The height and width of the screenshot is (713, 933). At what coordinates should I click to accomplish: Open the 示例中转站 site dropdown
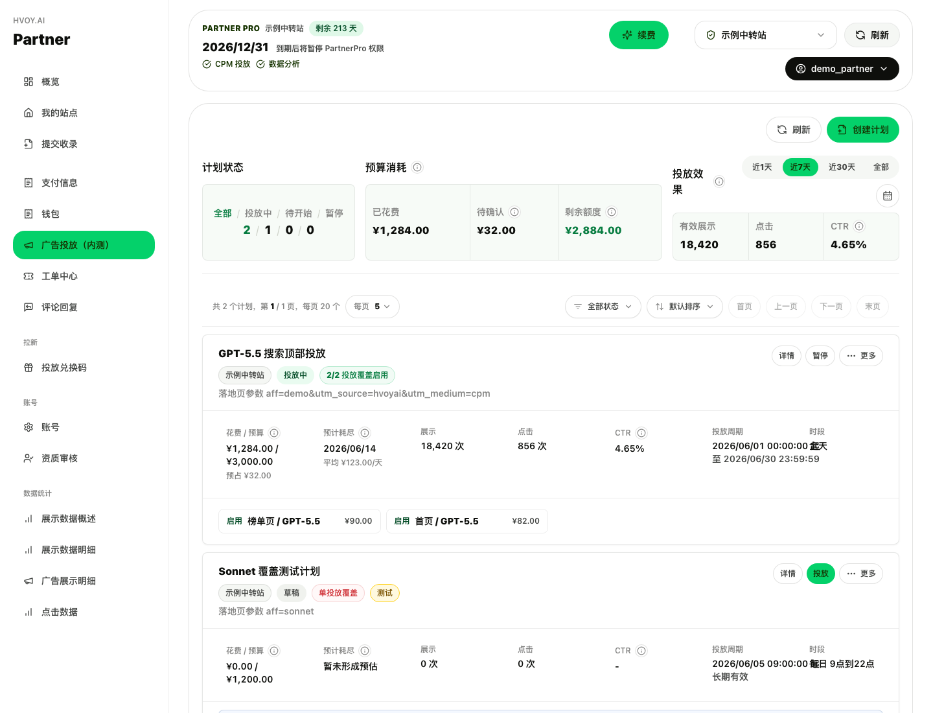(766, 35)
